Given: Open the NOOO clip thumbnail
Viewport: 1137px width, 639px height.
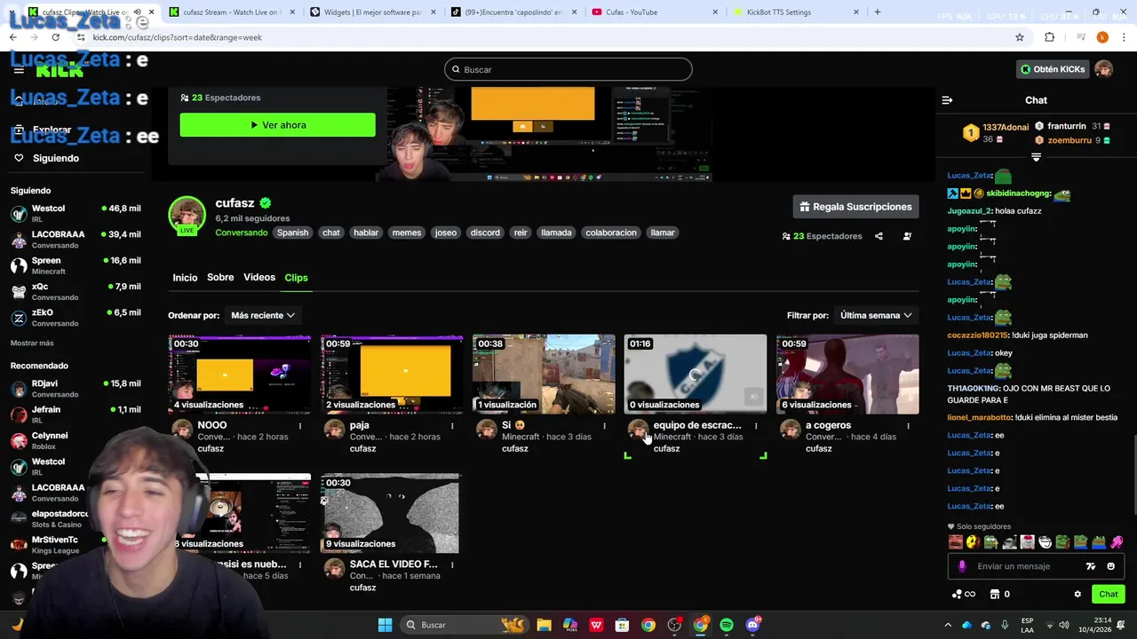Looking at the screenshot, I should tap(240, 375).
